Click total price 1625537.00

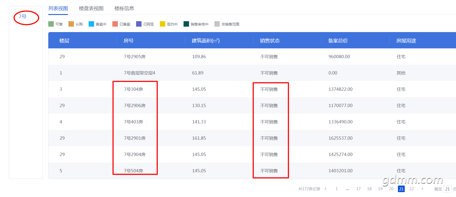[x=340, y=138]
